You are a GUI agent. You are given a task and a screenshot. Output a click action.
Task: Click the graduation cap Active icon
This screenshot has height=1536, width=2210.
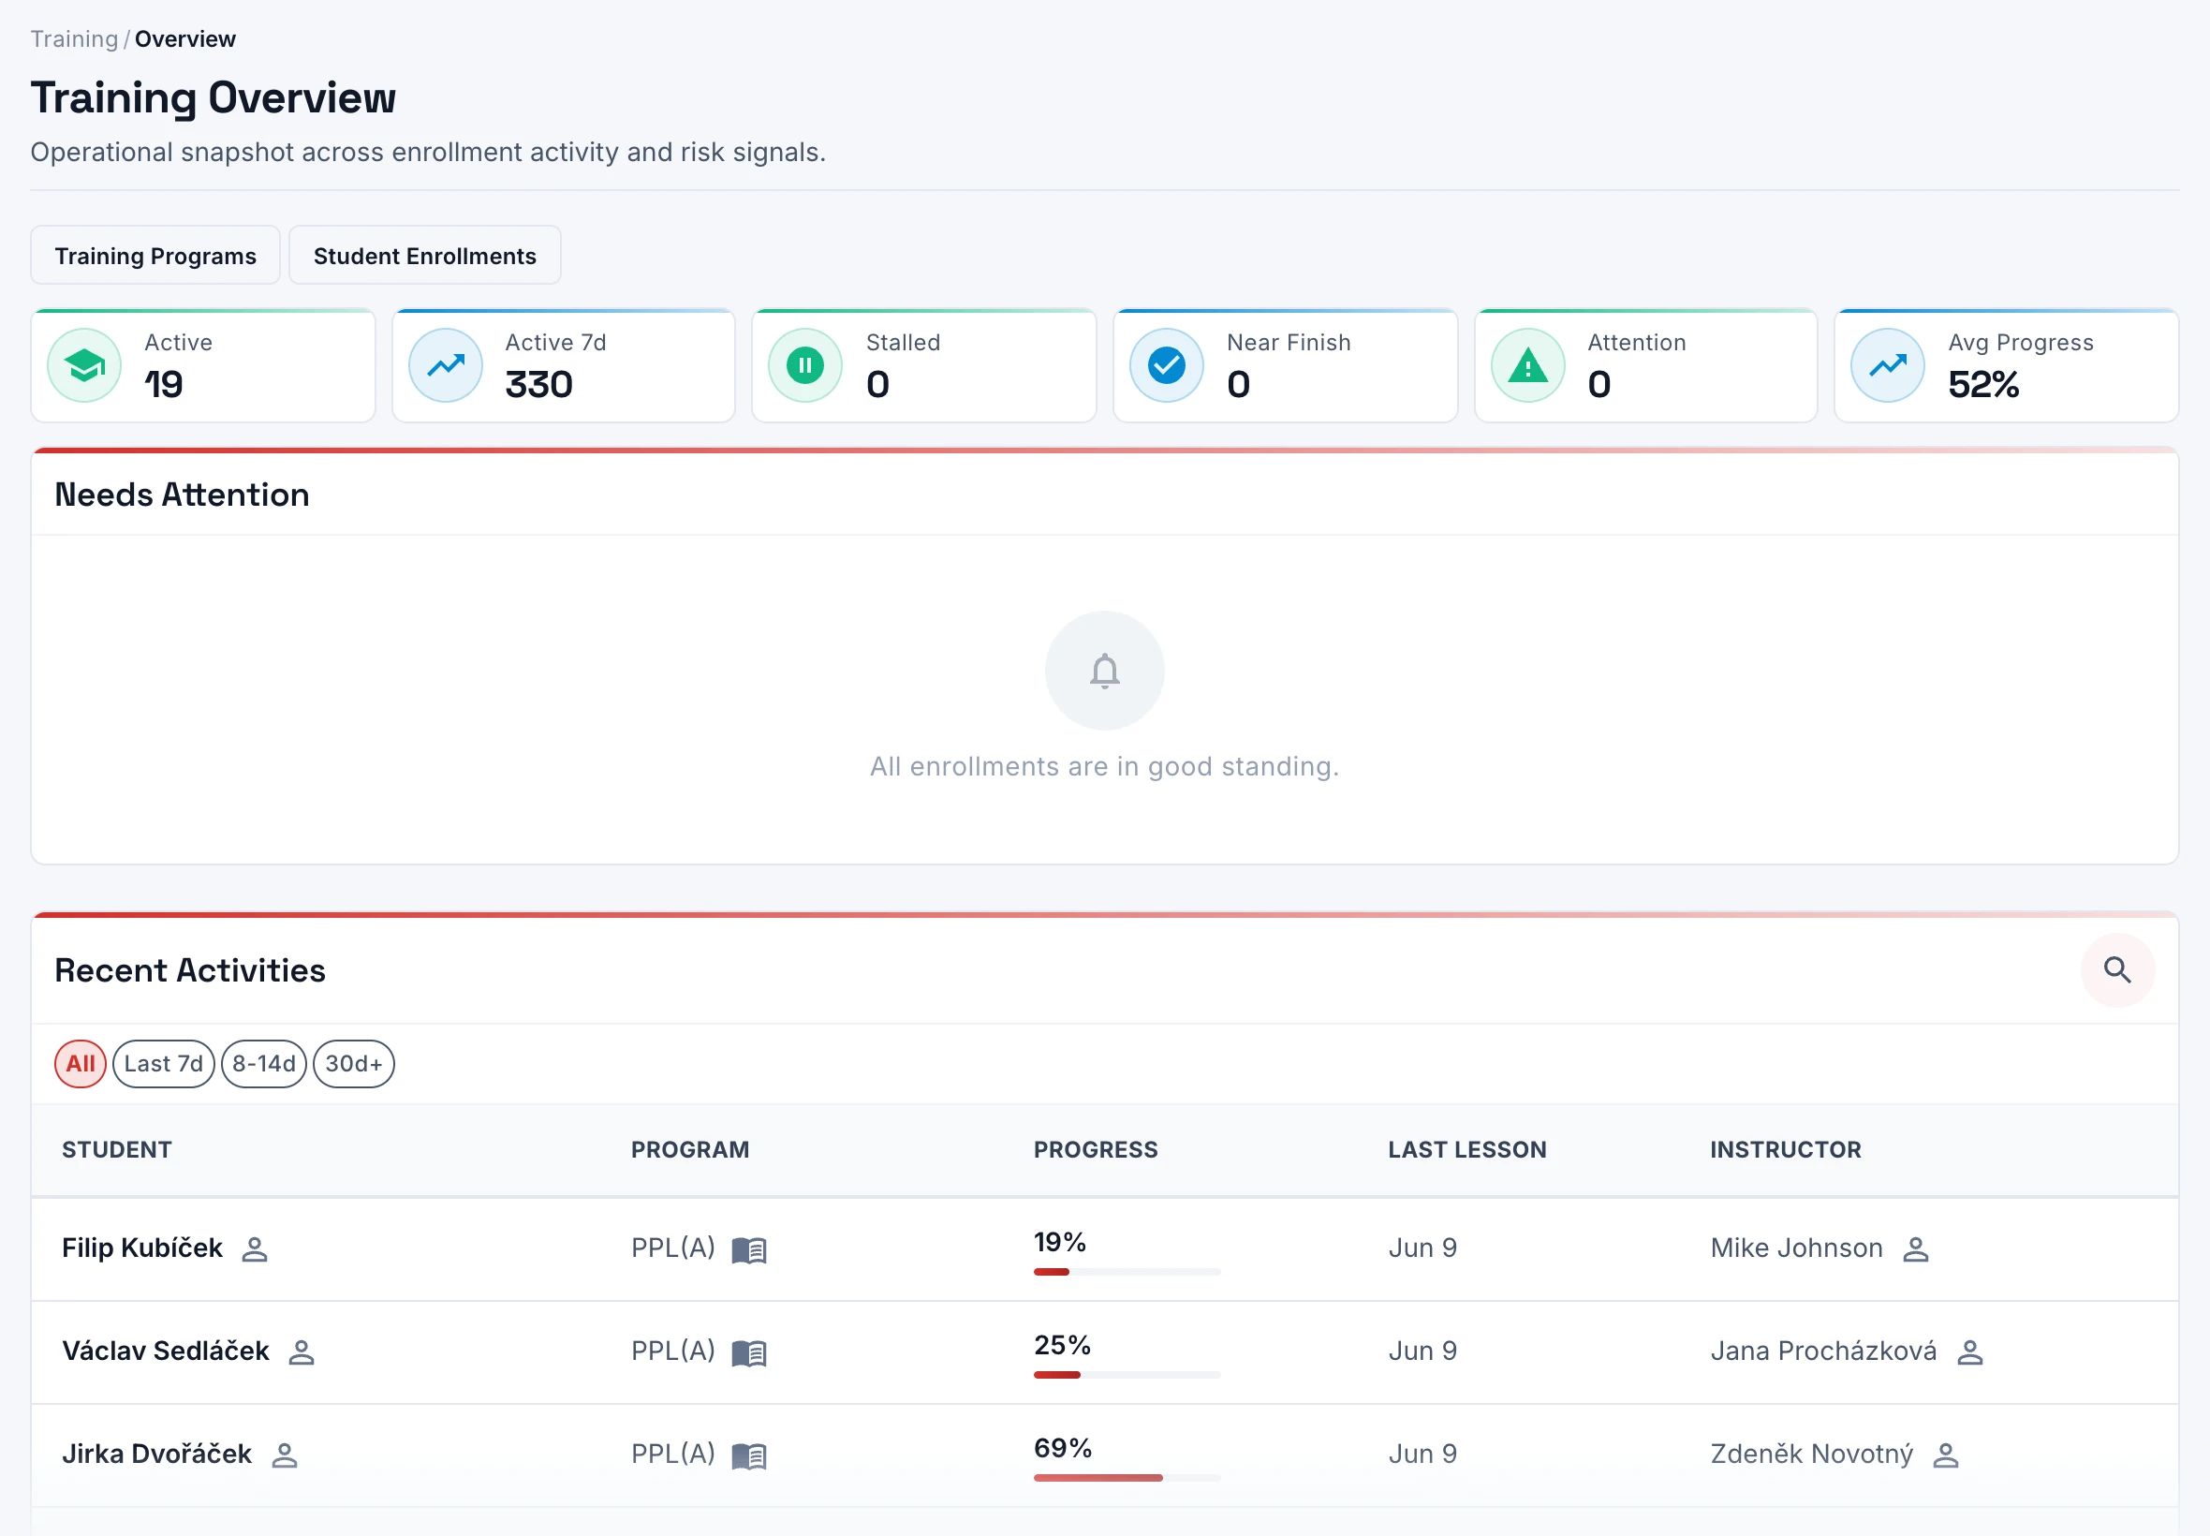(x=84, y=365)
